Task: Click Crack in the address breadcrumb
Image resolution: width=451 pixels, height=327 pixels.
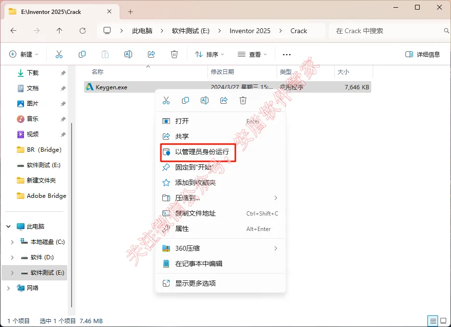Action: click(x=299, y=31)
